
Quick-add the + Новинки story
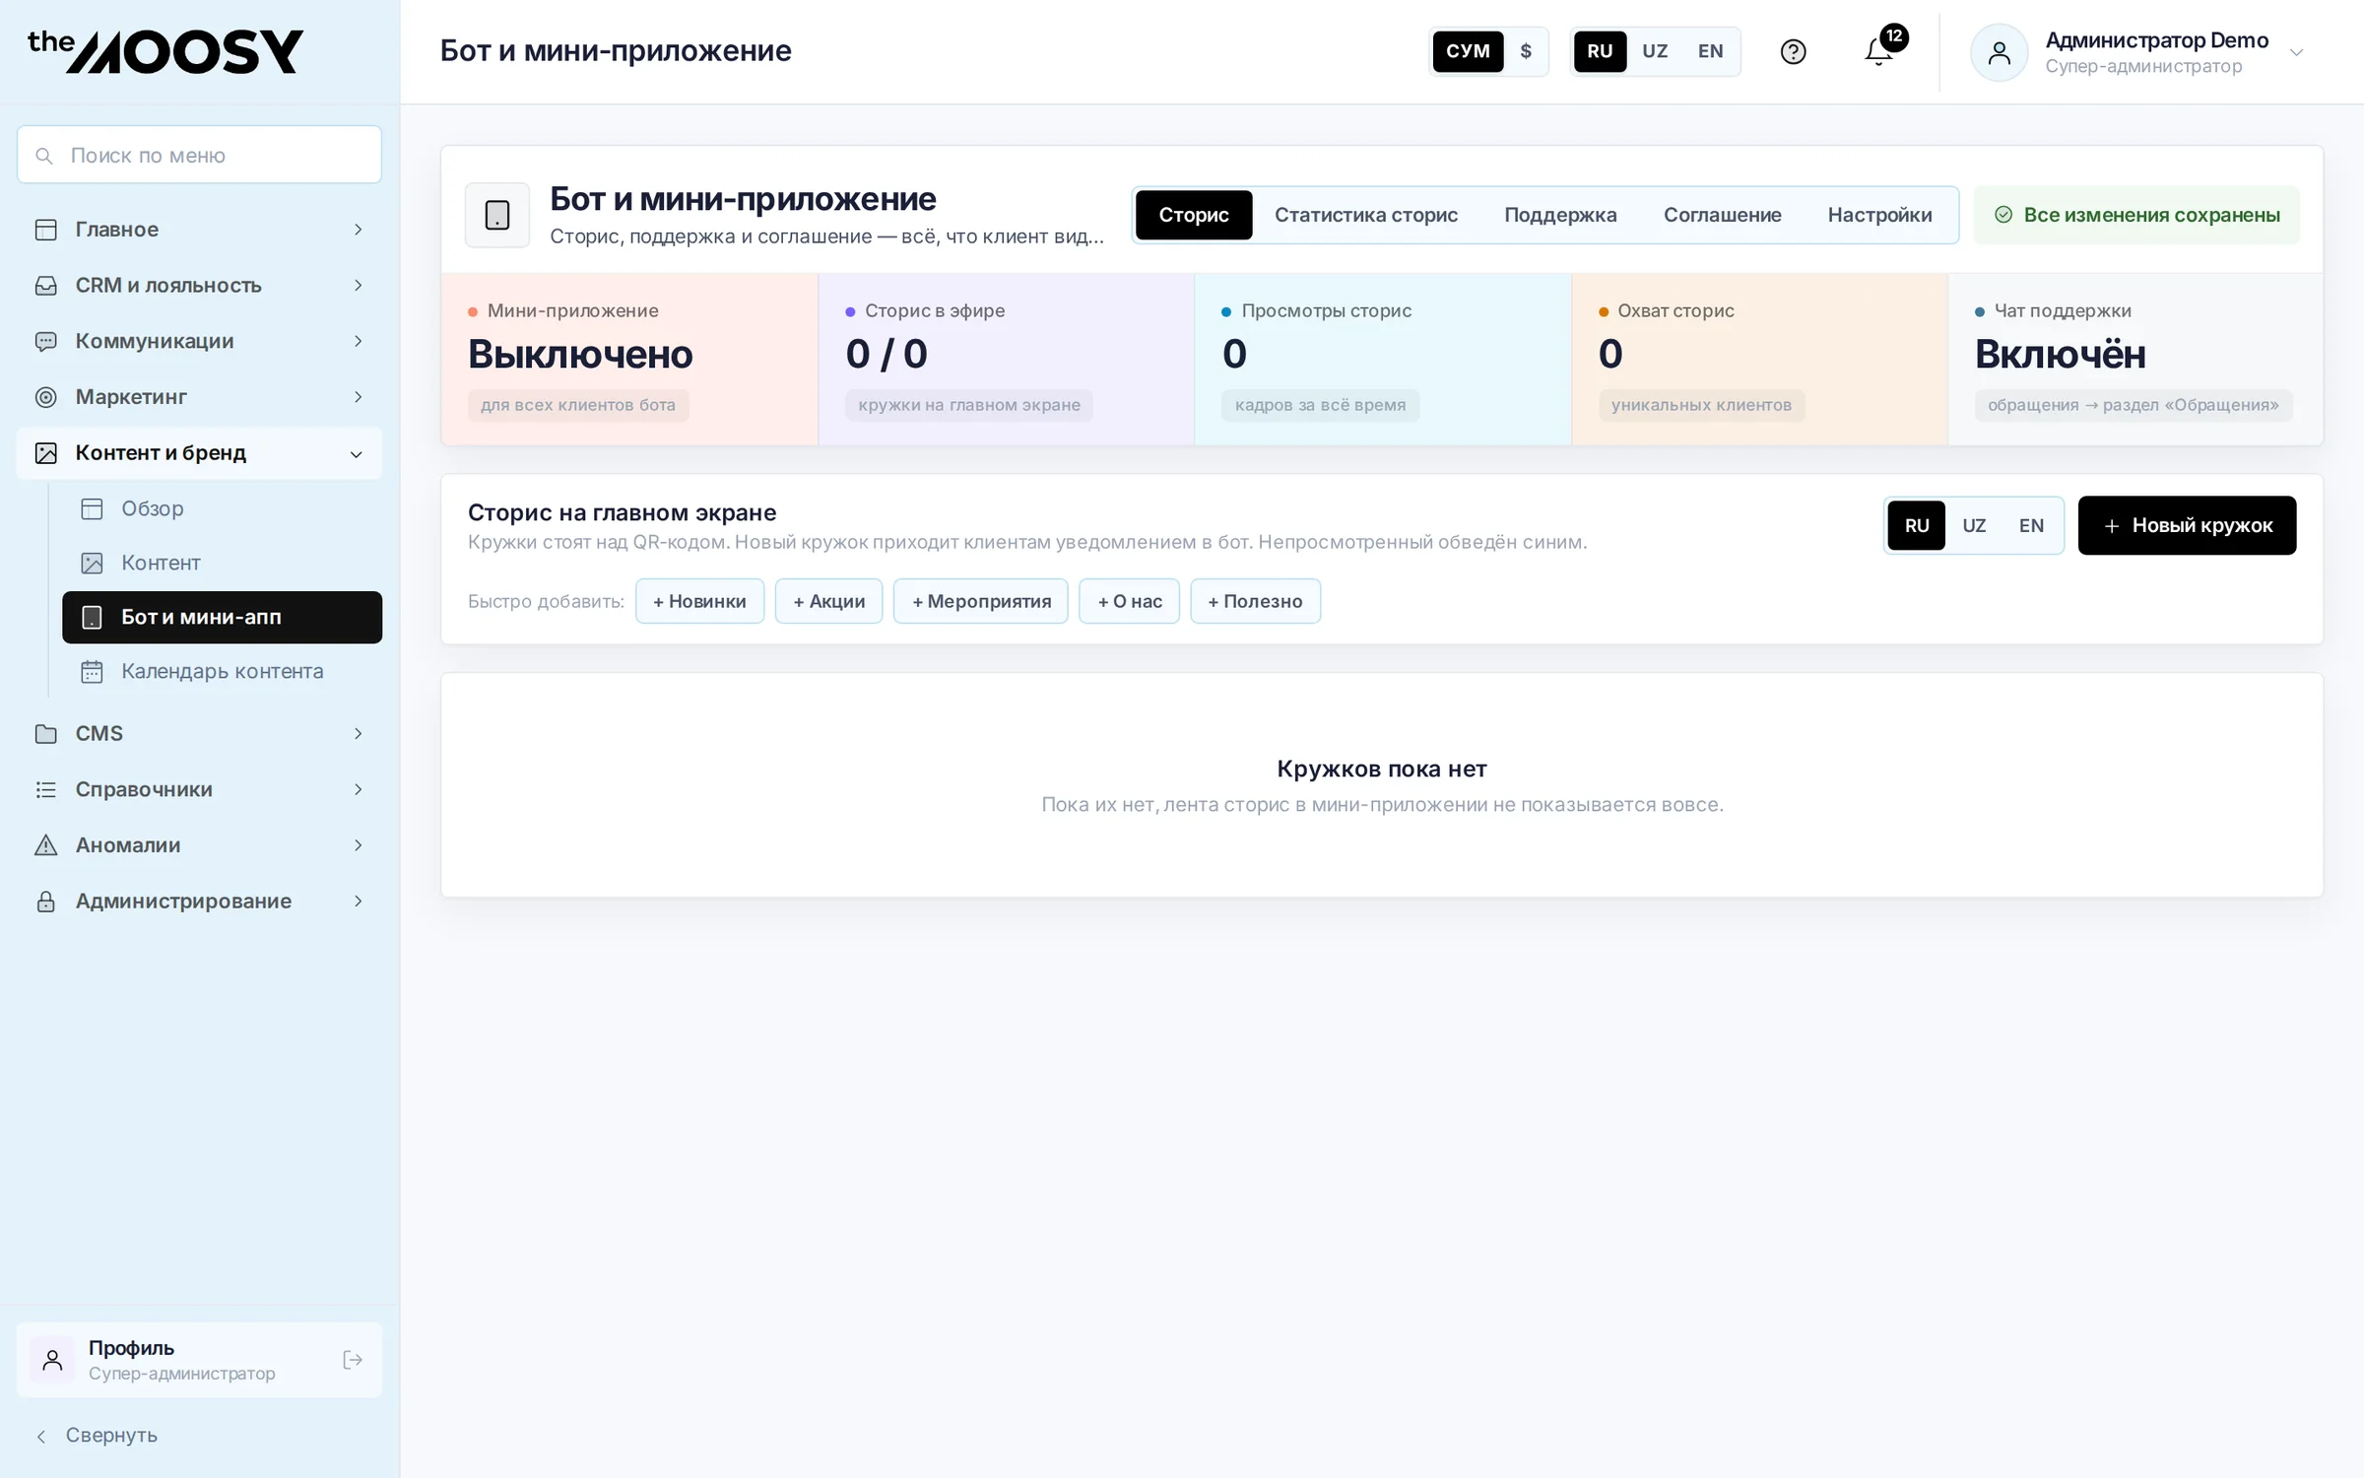(699, 601)
